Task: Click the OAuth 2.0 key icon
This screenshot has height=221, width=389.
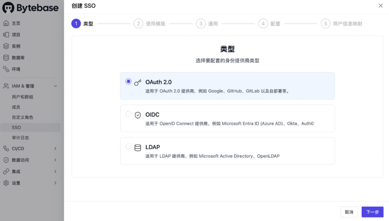Action: coord(138,82)
